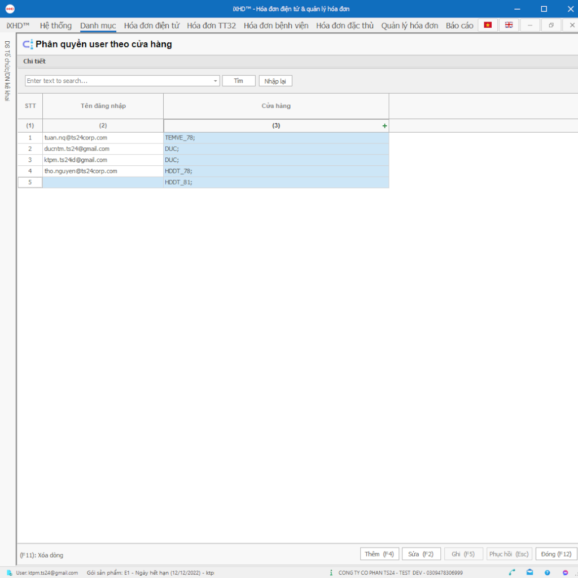Click the search text input field
This screenshot has width=578, height=578.
point(119,81)
